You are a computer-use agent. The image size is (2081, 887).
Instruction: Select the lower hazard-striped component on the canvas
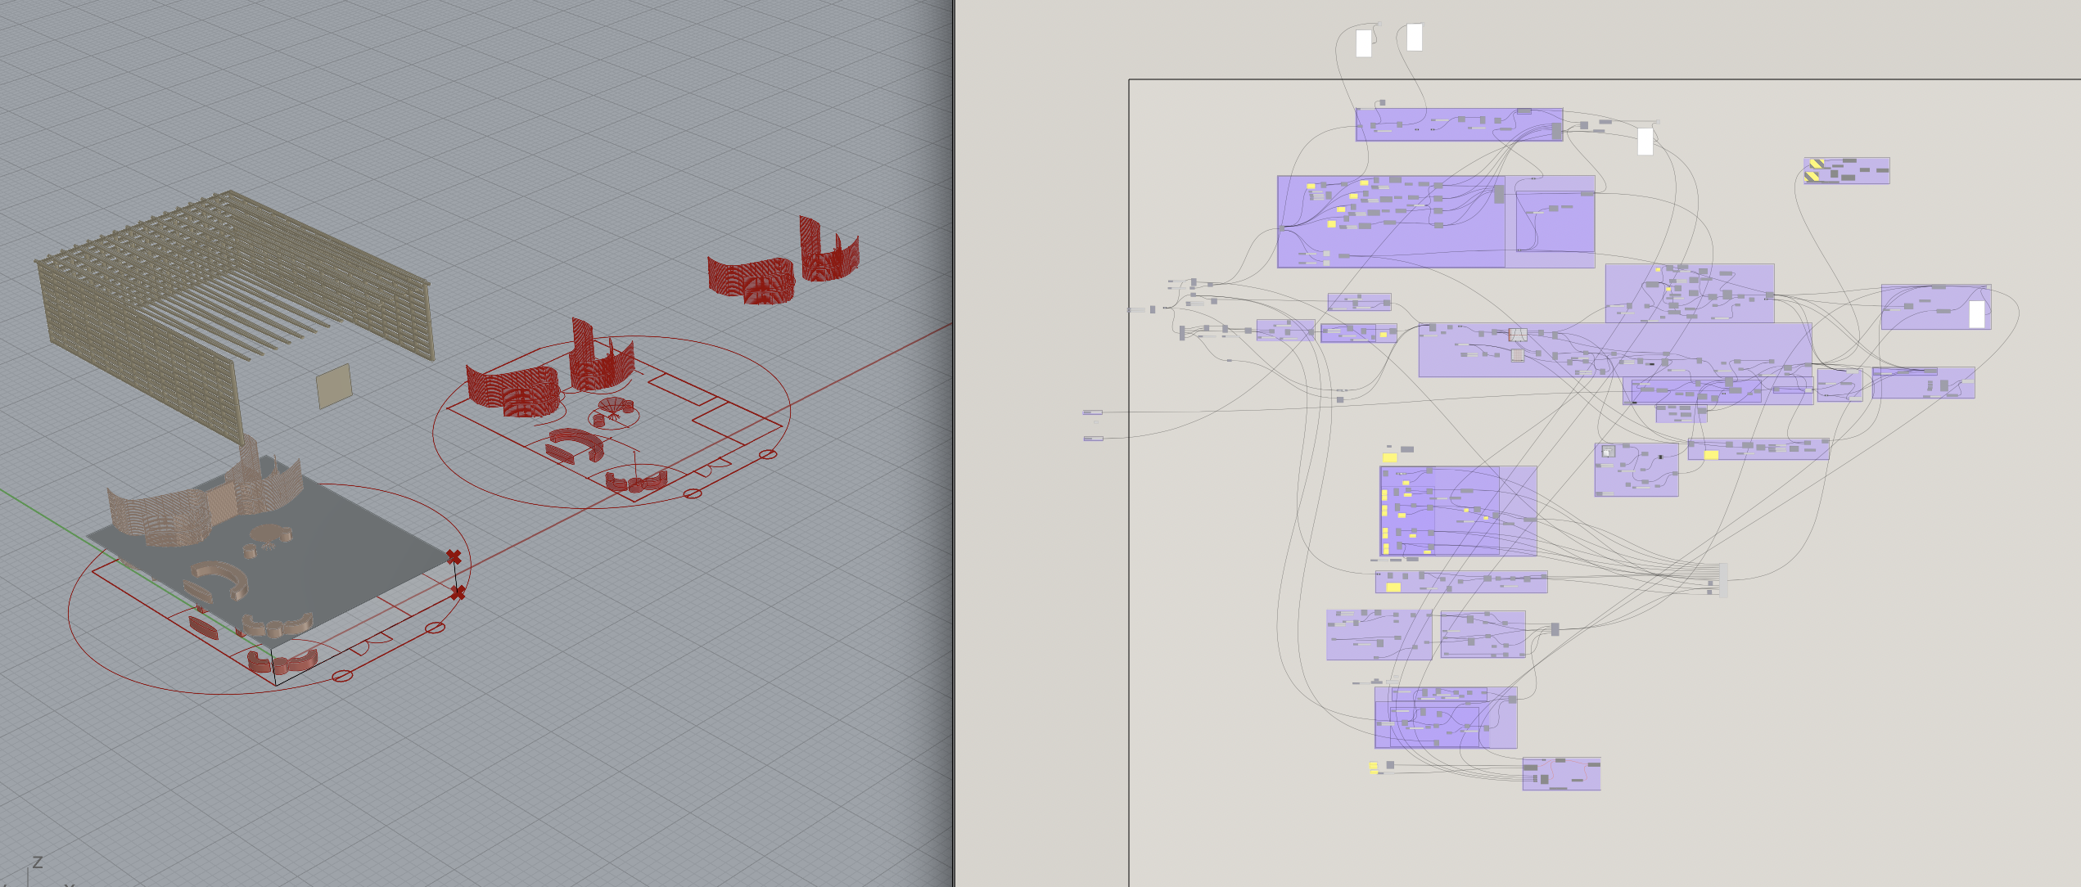(1812, 176)
